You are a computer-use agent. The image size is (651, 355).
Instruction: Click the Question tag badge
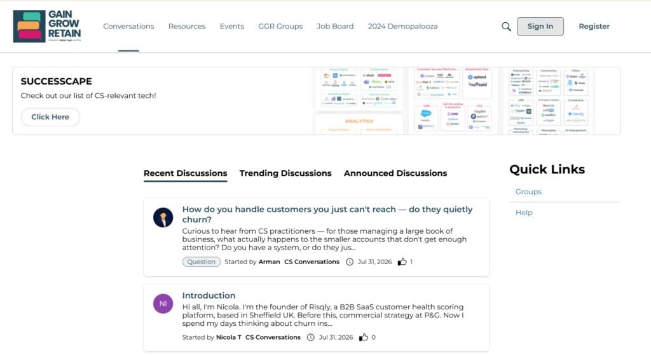[202, 262]
